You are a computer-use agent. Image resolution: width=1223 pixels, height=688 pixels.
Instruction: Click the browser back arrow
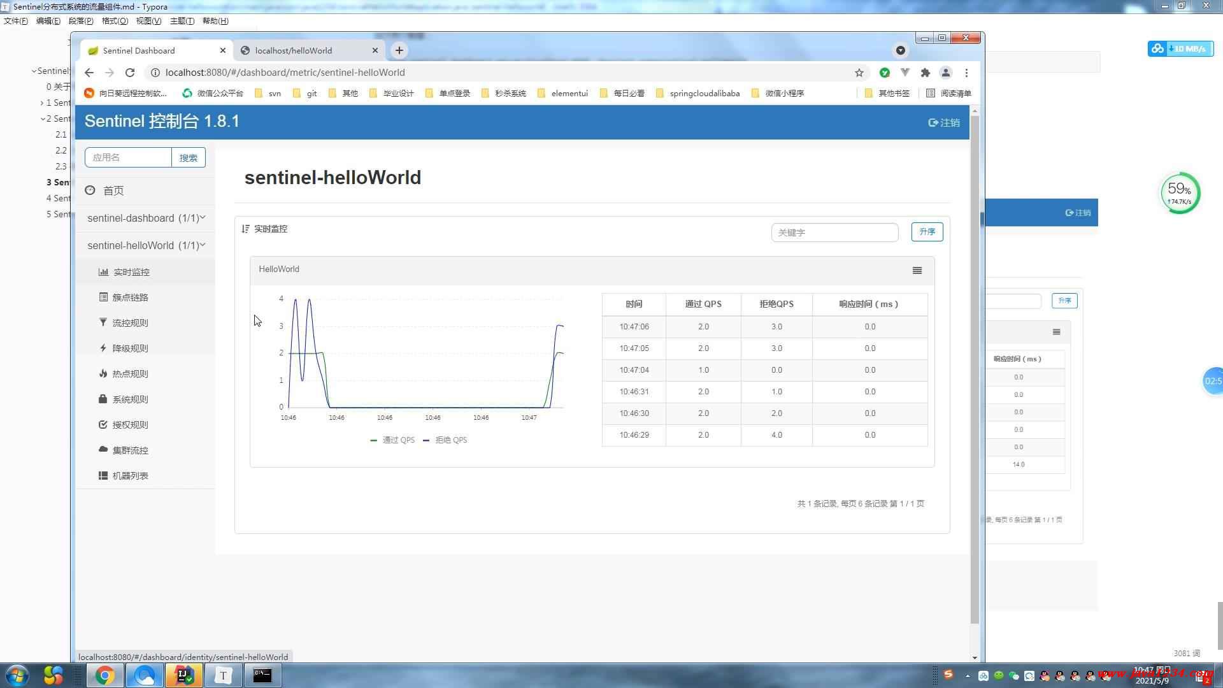click(x=89, y=73)
